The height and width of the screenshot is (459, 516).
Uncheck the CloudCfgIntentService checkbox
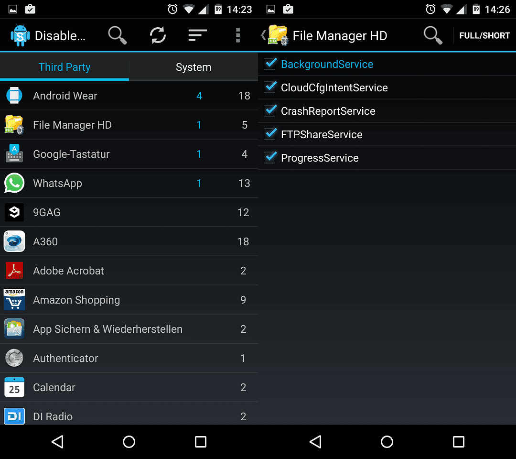tap(270, 87)
